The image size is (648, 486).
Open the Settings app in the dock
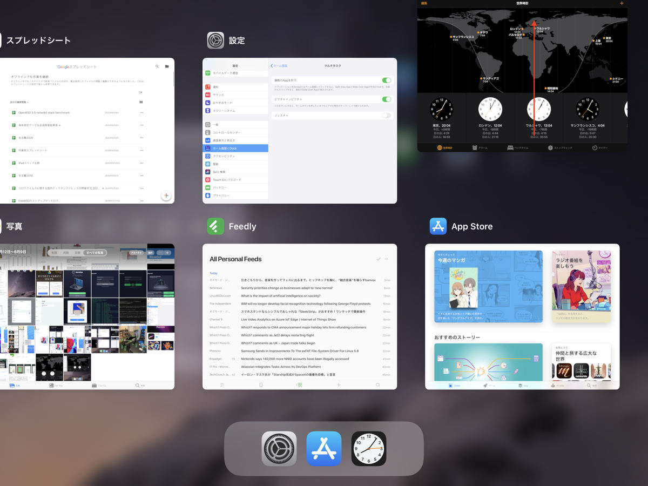coord(279,449)
